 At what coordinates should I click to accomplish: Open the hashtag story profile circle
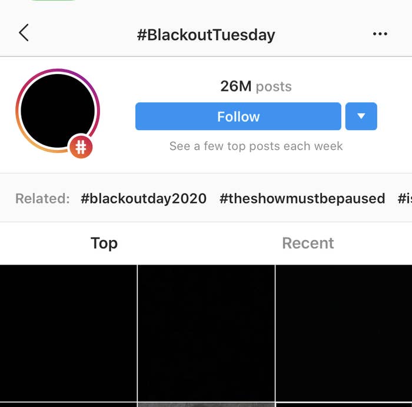click(x=58, y=111)
